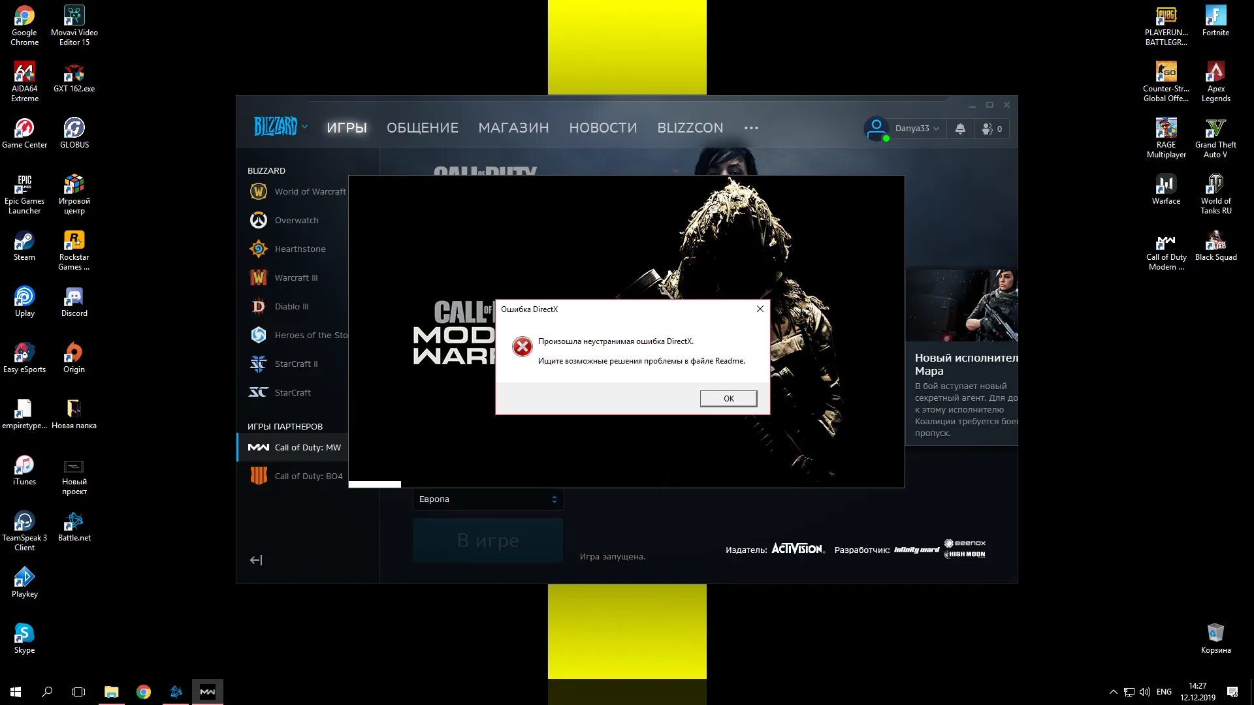Select StarCraft in the game list
The height and width of the screenshot is (705, 1254).
click(x=298, y=392)
